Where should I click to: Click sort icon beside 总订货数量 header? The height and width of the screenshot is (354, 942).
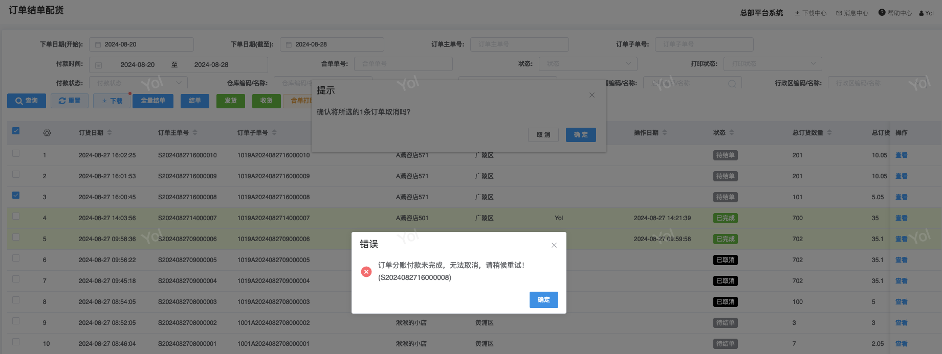829,133
